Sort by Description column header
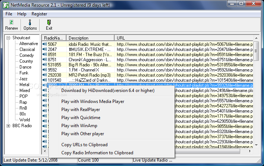This screenshot has width=264, height=166. click(x=90, y=38)
